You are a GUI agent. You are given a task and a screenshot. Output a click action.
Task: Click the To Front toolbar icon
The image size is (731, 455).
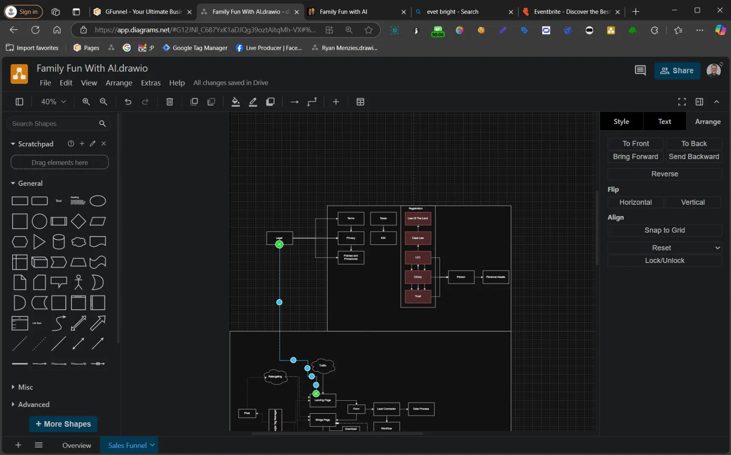click(x=194, y=102)
